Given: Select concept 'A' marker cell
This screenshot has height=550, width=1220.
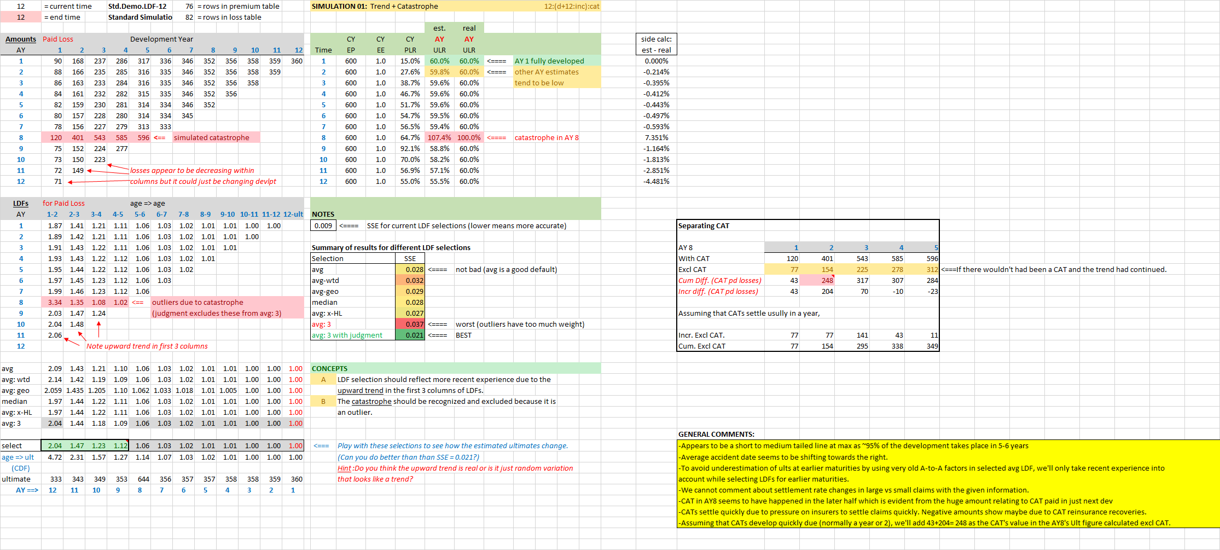Looking at the screenshot, I should [x=323, y=379].
